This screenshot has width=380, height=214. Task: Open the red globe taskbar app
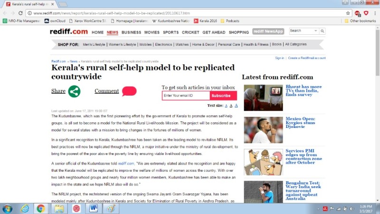click(x=76, y=208)
